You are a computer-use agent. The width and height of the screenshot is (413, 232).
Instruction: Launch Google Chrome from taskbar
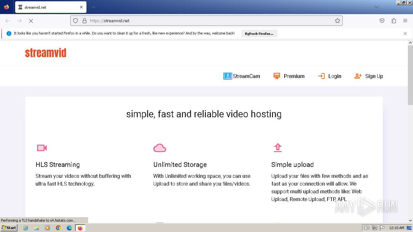point(58,228)
